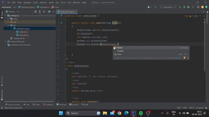Open Project panel settings gear
Viewport: 209px width, 117px height.
click(x=49, y=12)
